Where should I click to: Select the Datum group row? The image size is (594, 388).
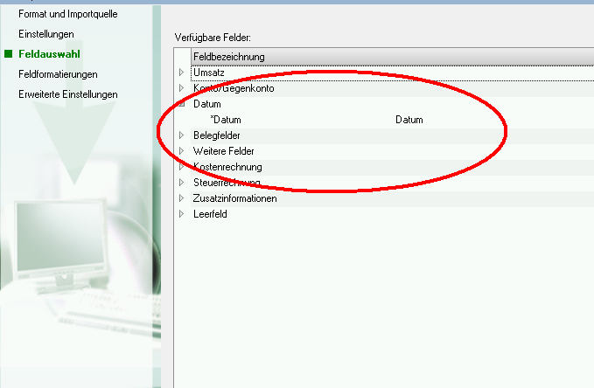click(x=393, y=104)
